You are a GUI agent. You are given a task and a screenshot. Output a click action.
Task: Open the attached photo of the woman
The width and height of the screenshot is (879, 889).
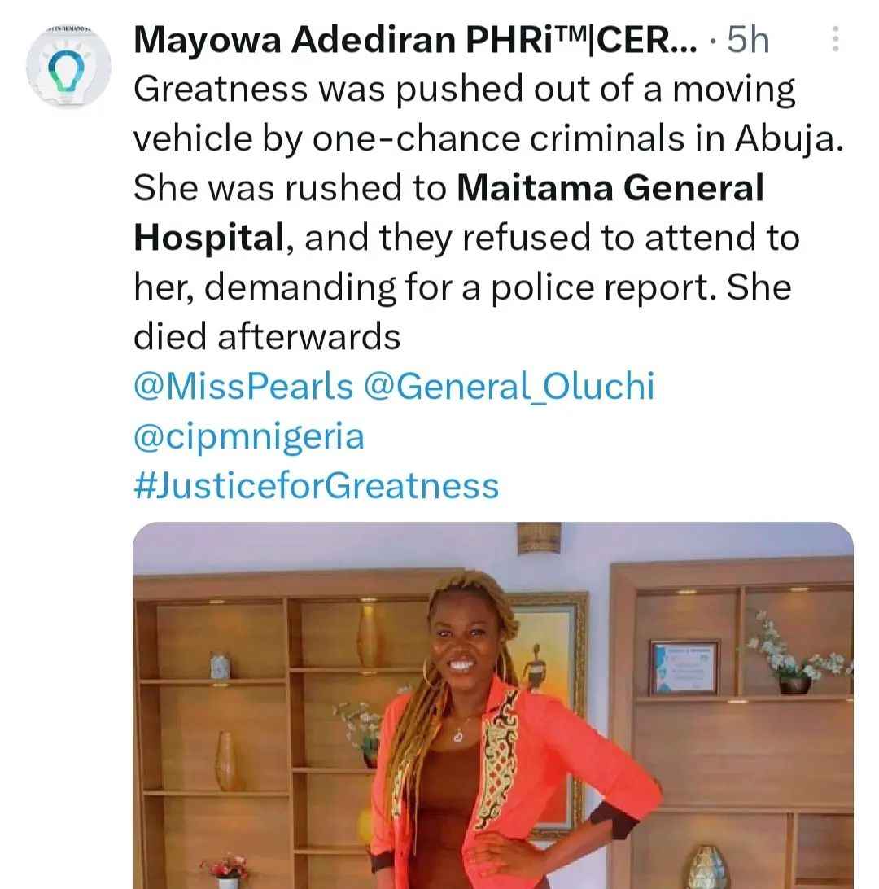coord(493,705)
